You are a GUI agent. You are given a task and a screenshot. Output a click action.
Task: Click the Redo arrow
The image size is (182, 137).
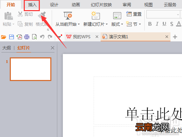click(50, 37)
